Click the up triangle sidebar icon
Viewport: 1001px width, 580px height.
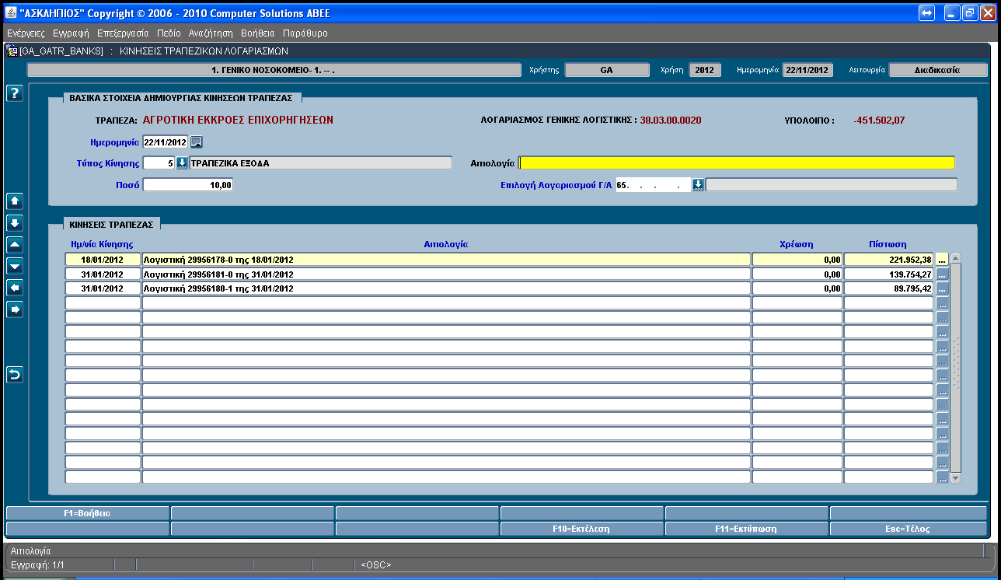point(15,244)
